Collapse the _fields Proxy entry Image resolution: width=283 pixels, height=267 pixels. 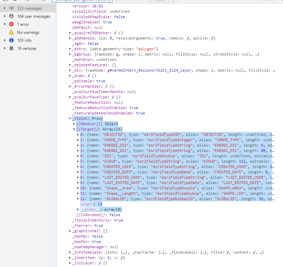70,118
